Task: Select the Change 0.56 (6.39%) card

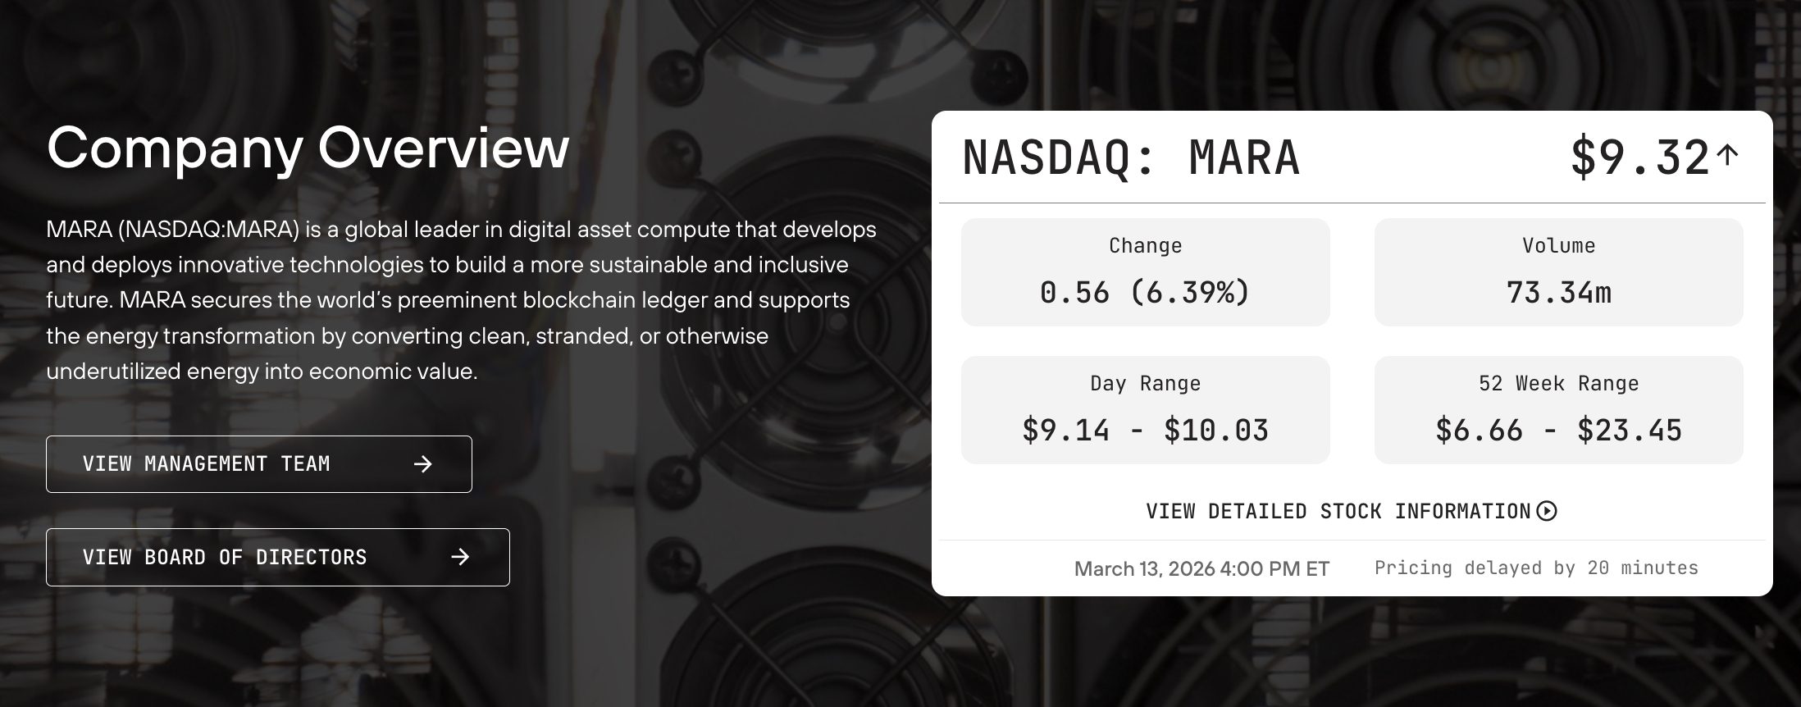Action: (x=1145, y=272)
